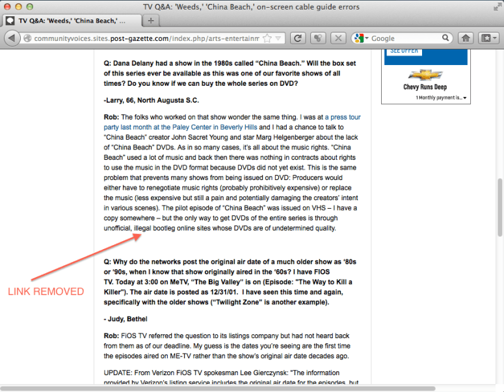Enter full screen using title bar arrows

(x=495, y=6)
